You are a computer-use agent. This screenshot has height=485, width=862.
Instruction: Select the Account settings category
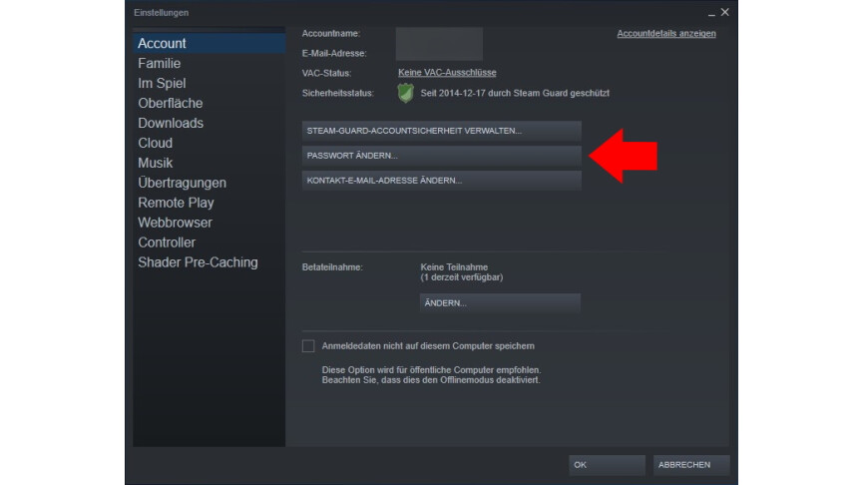click(209, 44)
